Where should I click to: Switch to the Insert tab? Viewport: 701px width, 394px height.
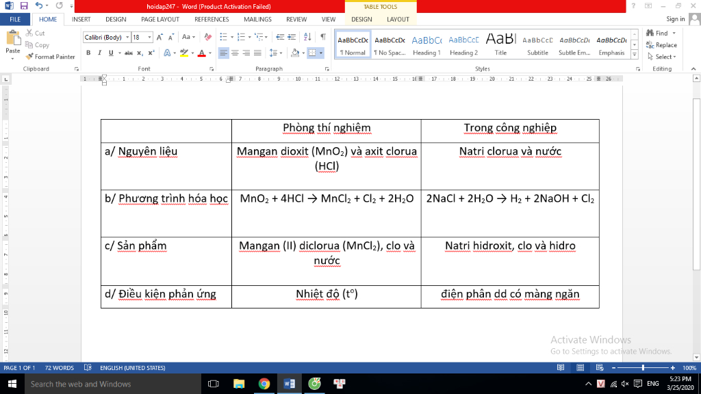pyautogui.click(x=81, y=19)
